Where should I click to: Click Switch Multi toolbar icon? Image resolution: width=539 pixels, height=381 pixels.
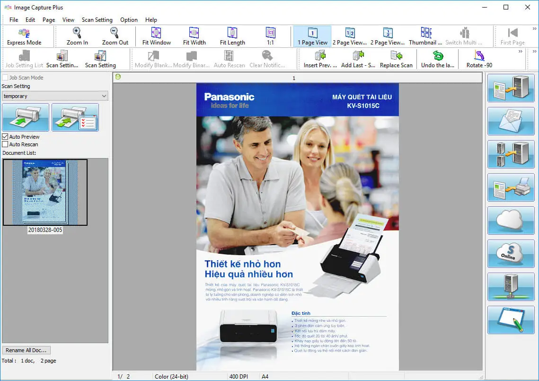pyautogui.click(x=464, y=36)
